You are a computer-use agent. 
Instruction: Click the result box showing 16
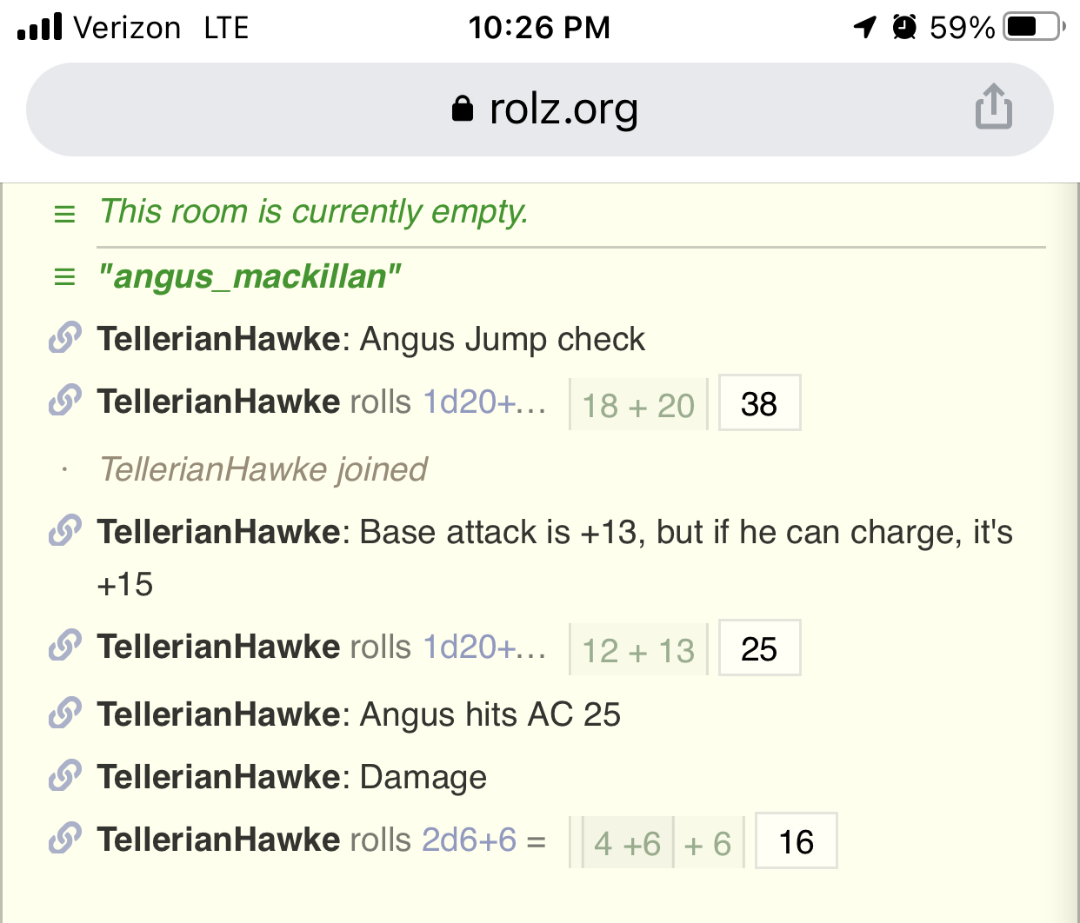pyautogui.click(x=796, y=841)
